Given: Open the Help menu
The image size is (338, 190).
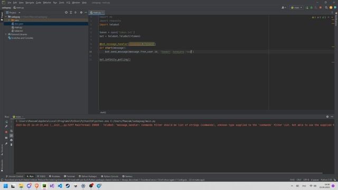Looking at the screenshot, I should [x=84, y=3].
